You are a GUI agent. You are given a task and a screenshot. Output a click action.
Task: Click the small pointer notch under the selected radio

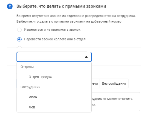(19, 47)
